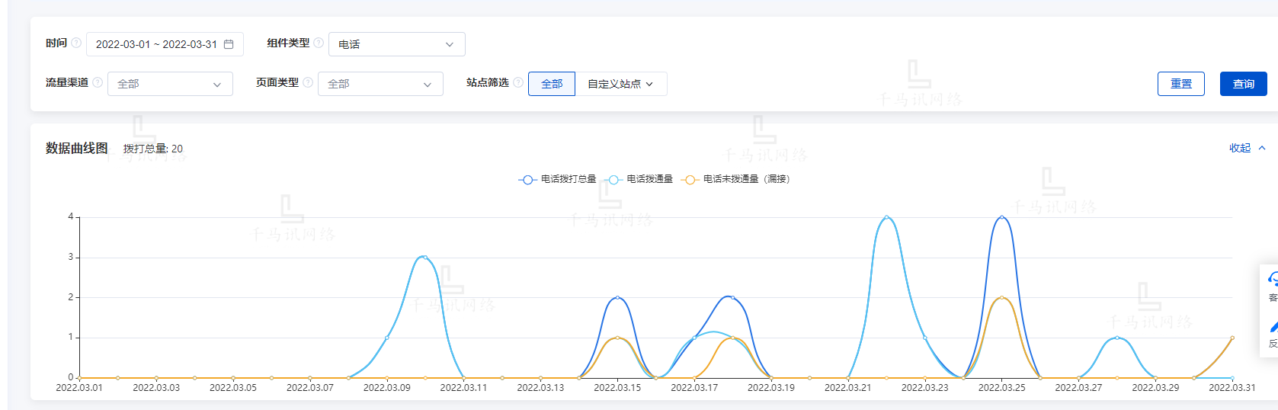The image size is (1278, 410).
Task: Open the 组件类型 dropdown showing 电话
Action: click(396, 44)
